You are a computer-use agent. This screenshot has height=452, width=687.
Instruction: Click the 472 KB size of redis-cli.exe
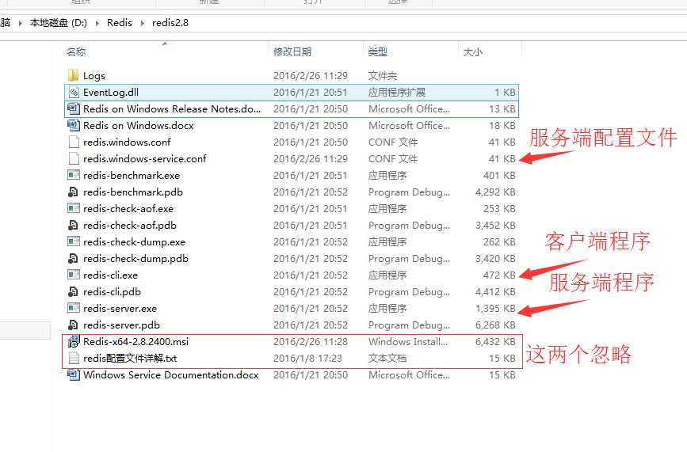pyautogui.click(x=499, y=275)
